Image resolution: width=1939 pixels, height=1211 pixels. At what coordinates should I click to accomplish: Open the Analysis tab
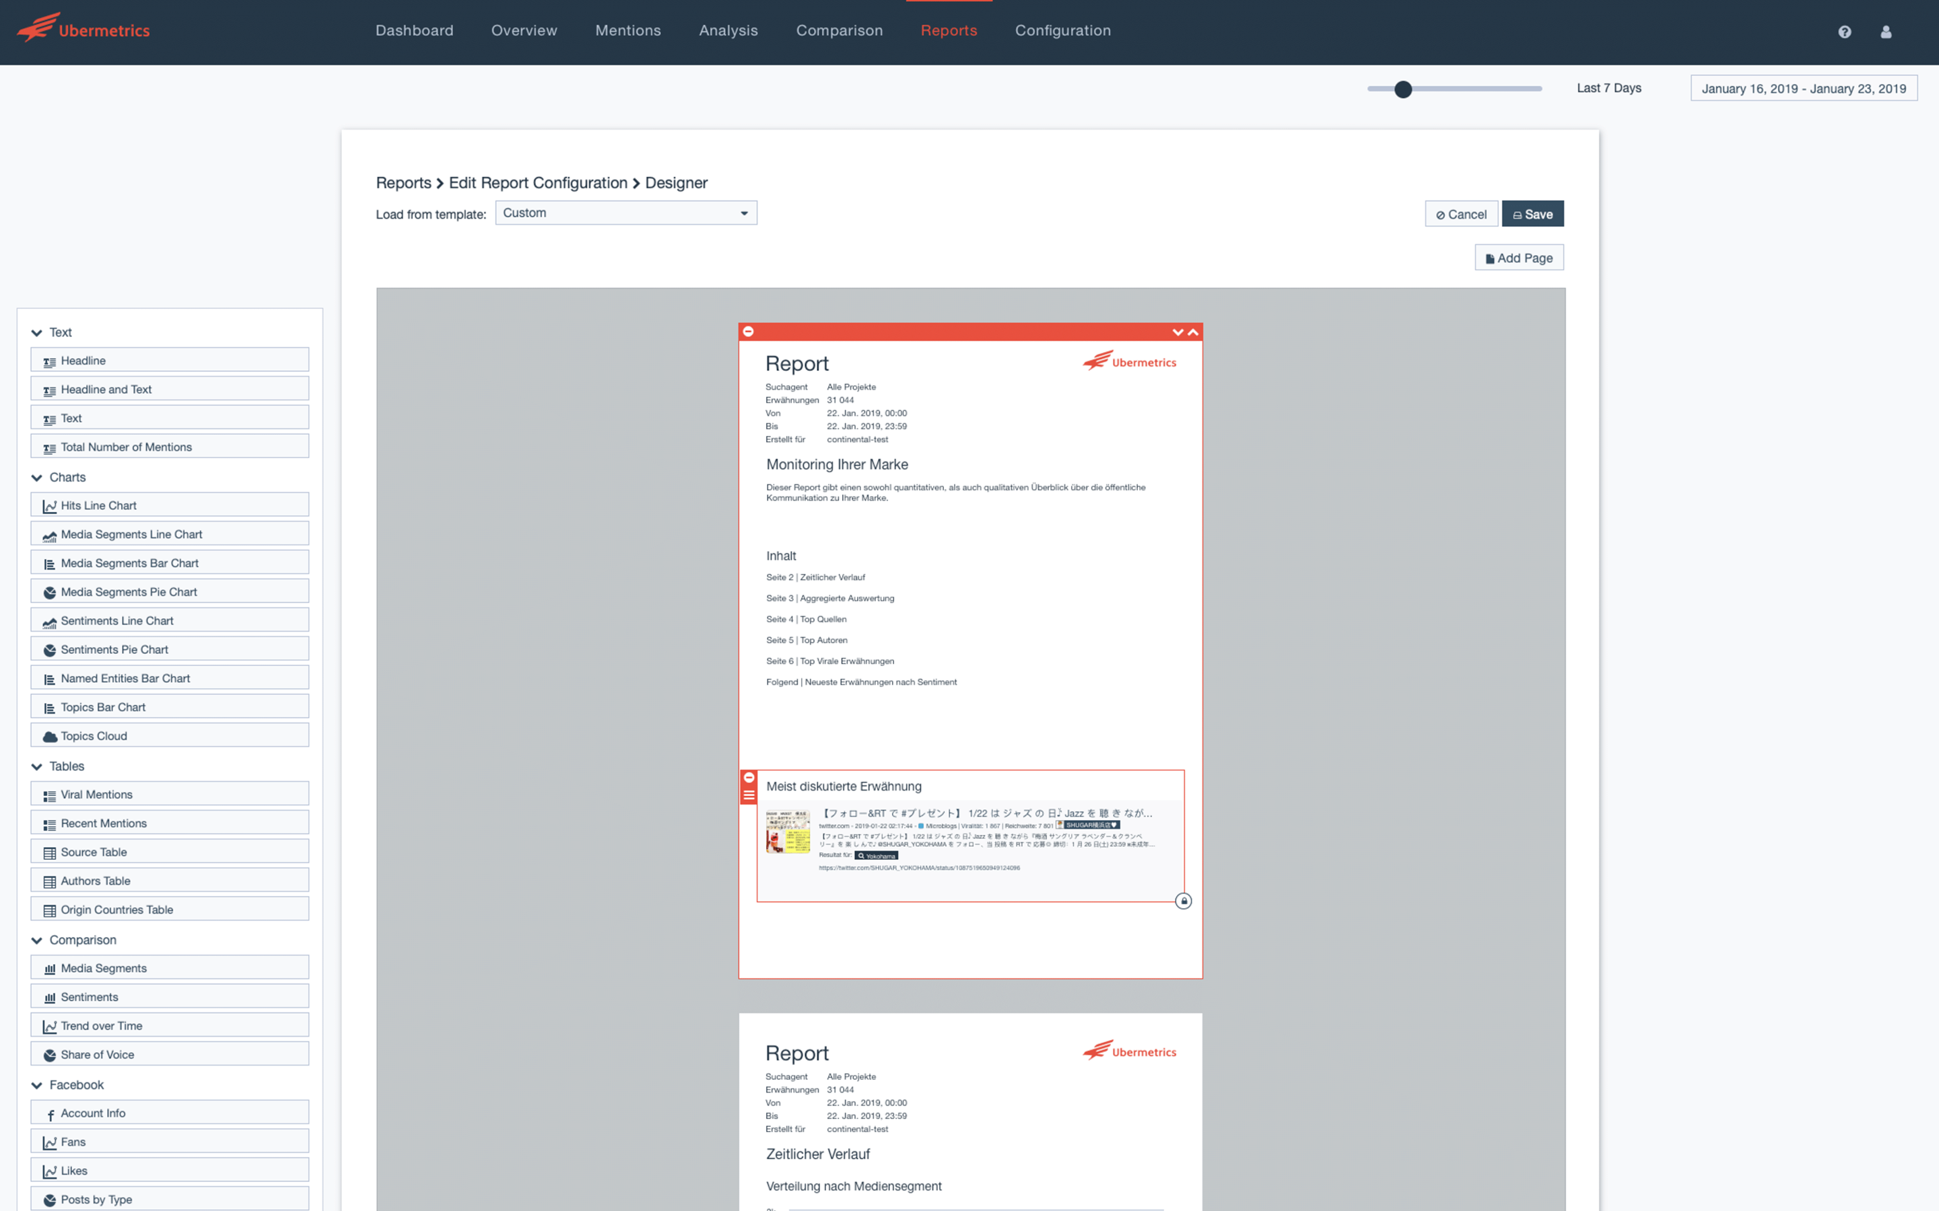click(728, 30)
